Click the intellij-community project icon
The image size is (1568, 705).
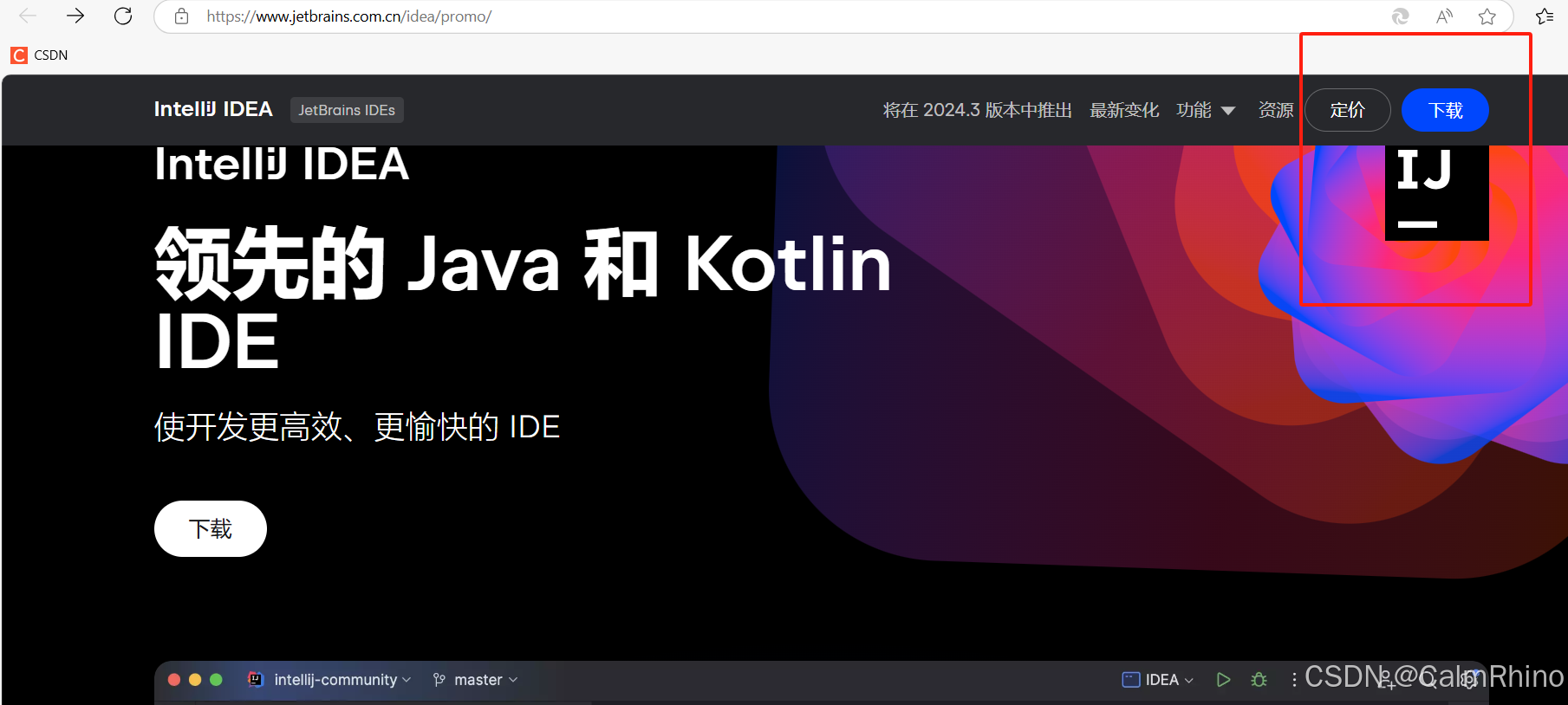click(x=256, y=679)
